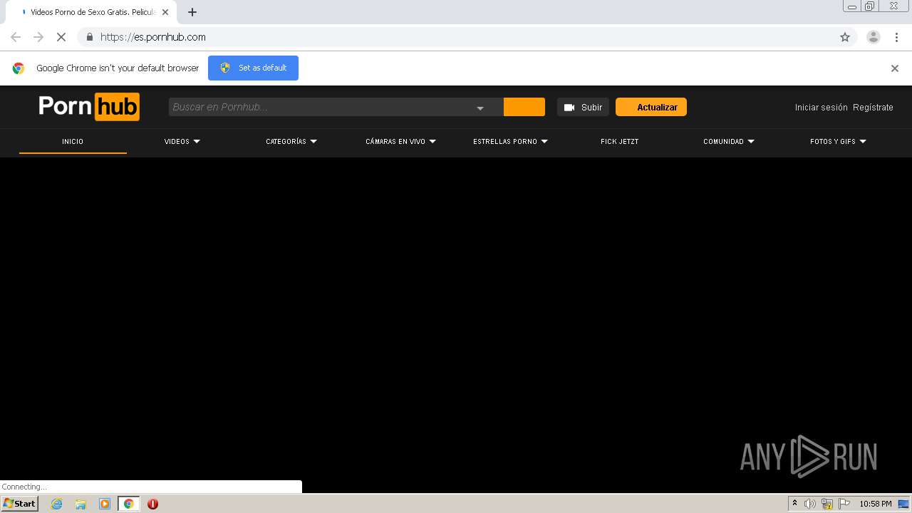The height and width of the screenshot is (513, 912).
Task: Open Regístrate link
Action: [873, 107]
